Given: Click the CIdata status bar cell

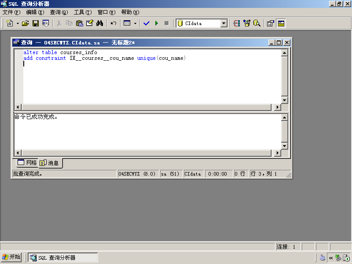Looking at the screenshot, I should [x=194, y=174].
